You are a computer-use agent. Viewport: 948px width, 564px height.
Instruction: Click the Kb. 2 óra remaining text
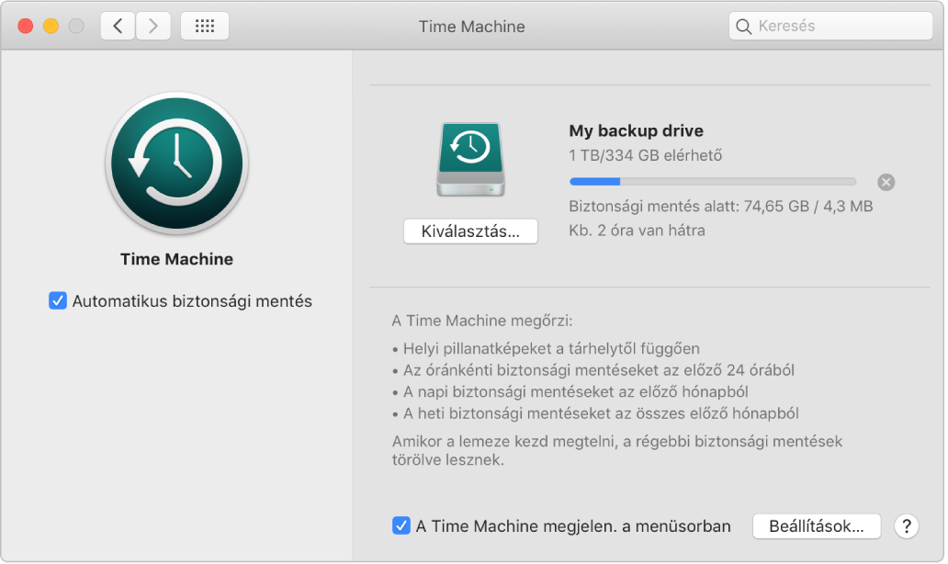(638, 231)
